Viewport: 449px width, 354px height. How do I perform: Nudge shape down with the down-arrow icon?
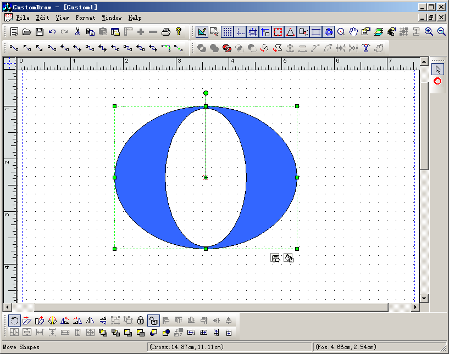point(229,333)
